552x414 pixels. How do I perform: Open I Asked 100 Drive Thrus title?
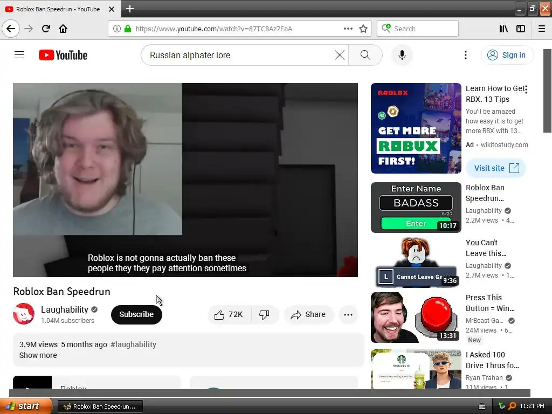coord(492,360)
